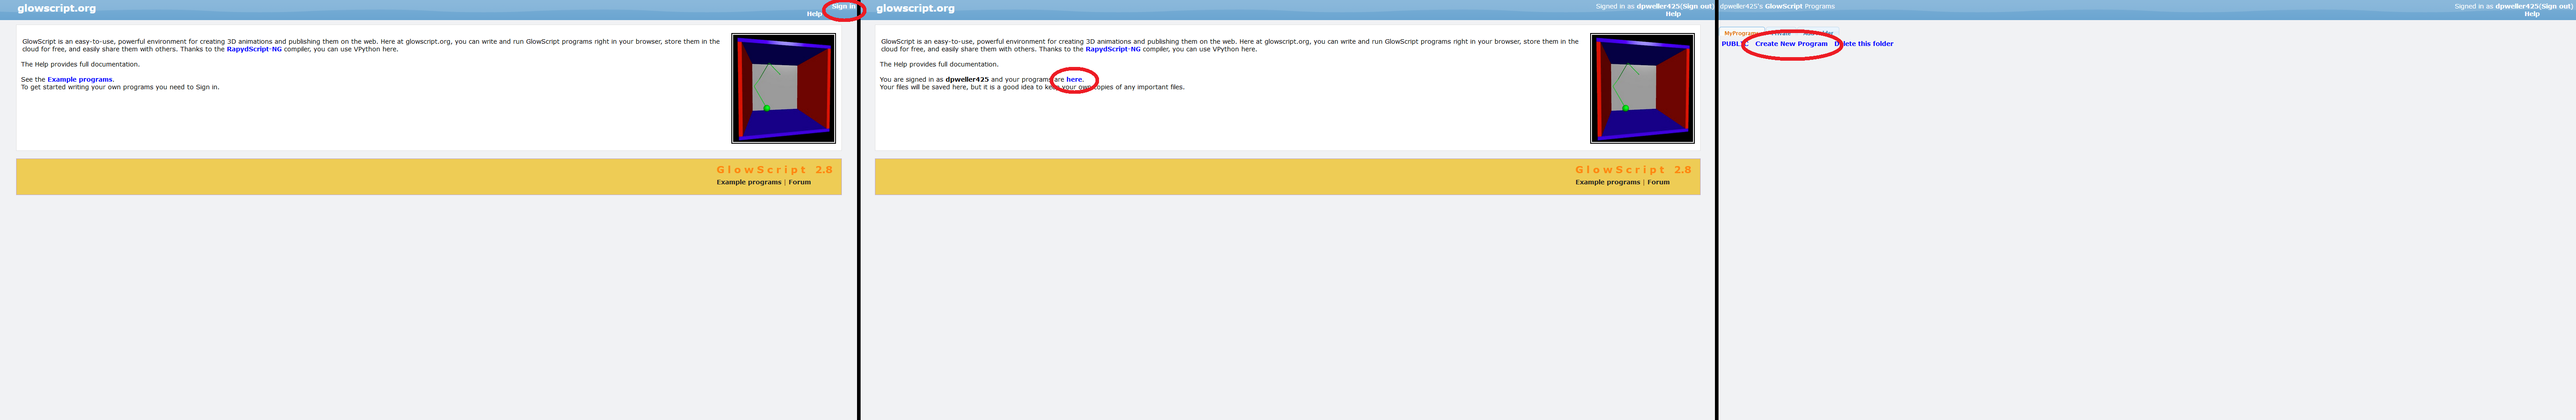The image size is (2576, 420).
Task: Open Help on the signed-out home page
Action: 814,14
